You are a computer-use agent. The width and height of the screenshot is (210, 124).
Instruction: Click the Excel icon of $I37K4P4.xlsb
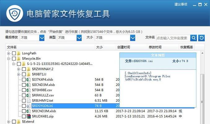coord(28,80)
